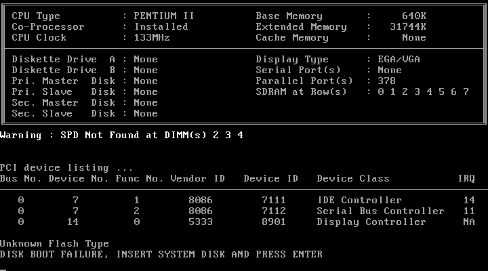Image resolution: width=488 pixels, height=271 pixels.
Task: Click Device No. '14' in Display Controller row
Action: pos(73,222)
